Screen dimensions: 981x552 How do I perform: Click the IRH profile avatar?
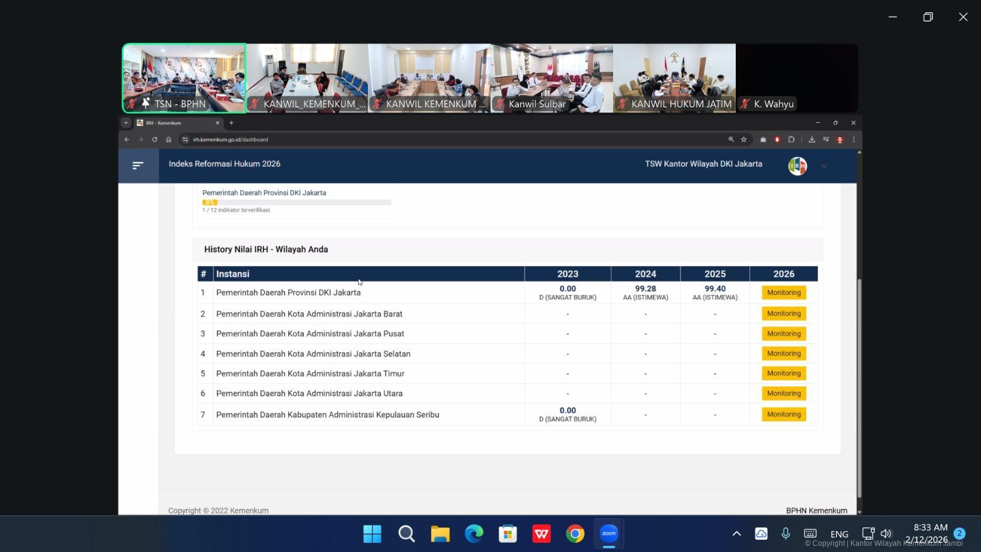pyautogui.click(x=797, y=166)
